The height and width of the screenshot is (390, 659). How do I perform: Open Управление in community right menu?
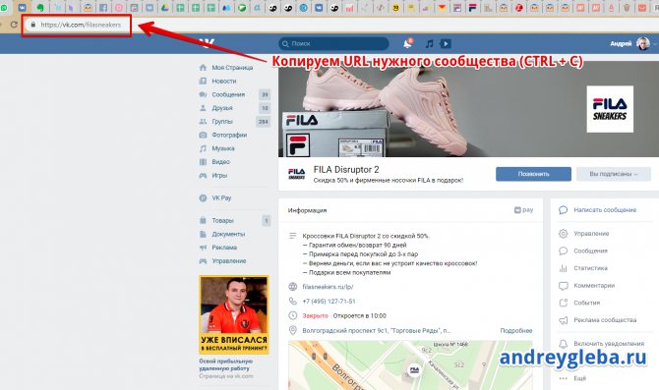[591, 234]
